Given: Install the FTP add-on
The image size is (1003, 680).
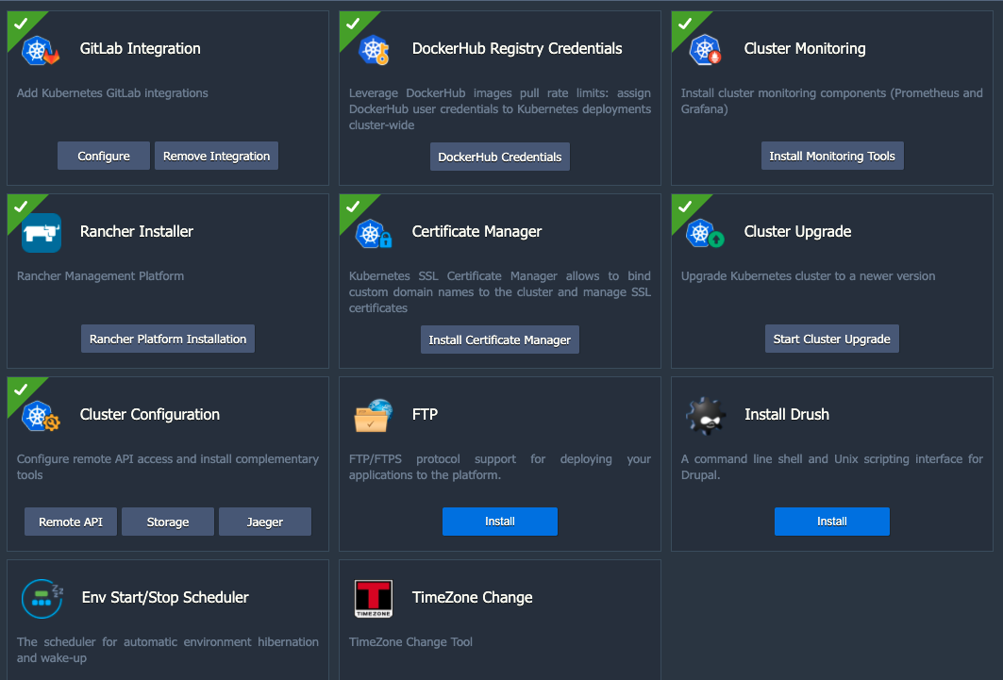Looking at the screenshot, I should pyautogui.click(x=499, y=521).
